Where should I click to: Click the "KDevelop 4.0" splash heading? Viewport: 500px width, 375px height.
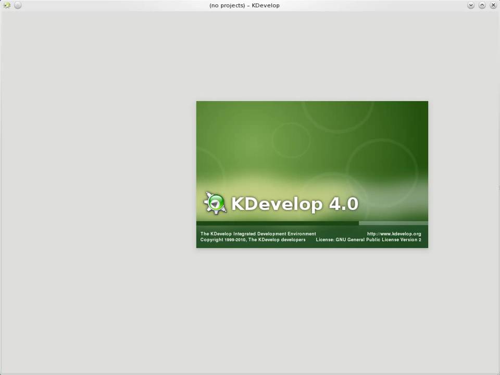click(x=295, y=204)
